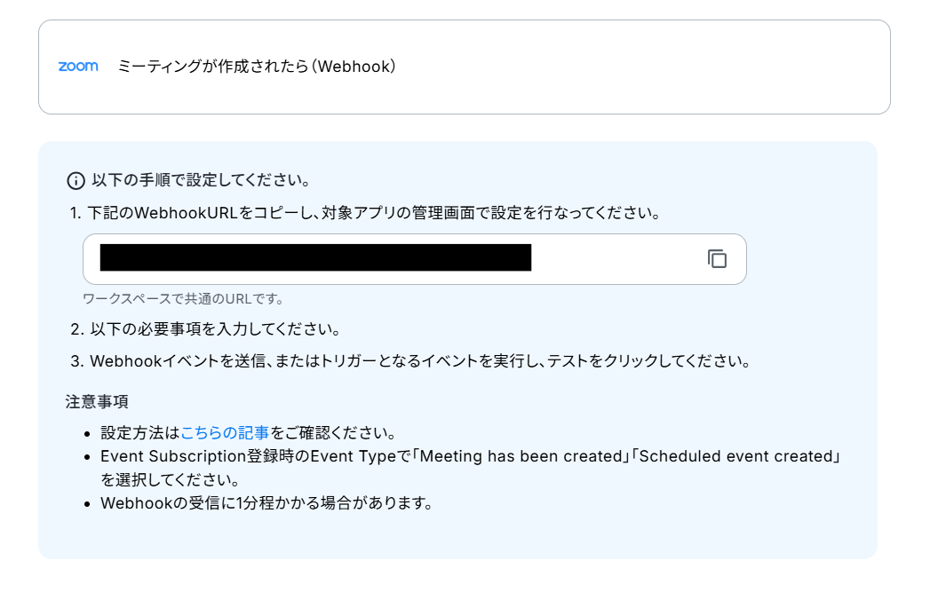Open the こちらの記事 link

pos(225,433)
